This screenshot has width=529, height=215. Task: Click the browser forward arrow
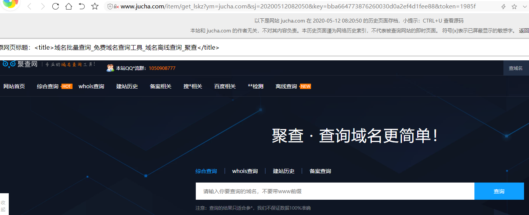(x=43, y=6)
